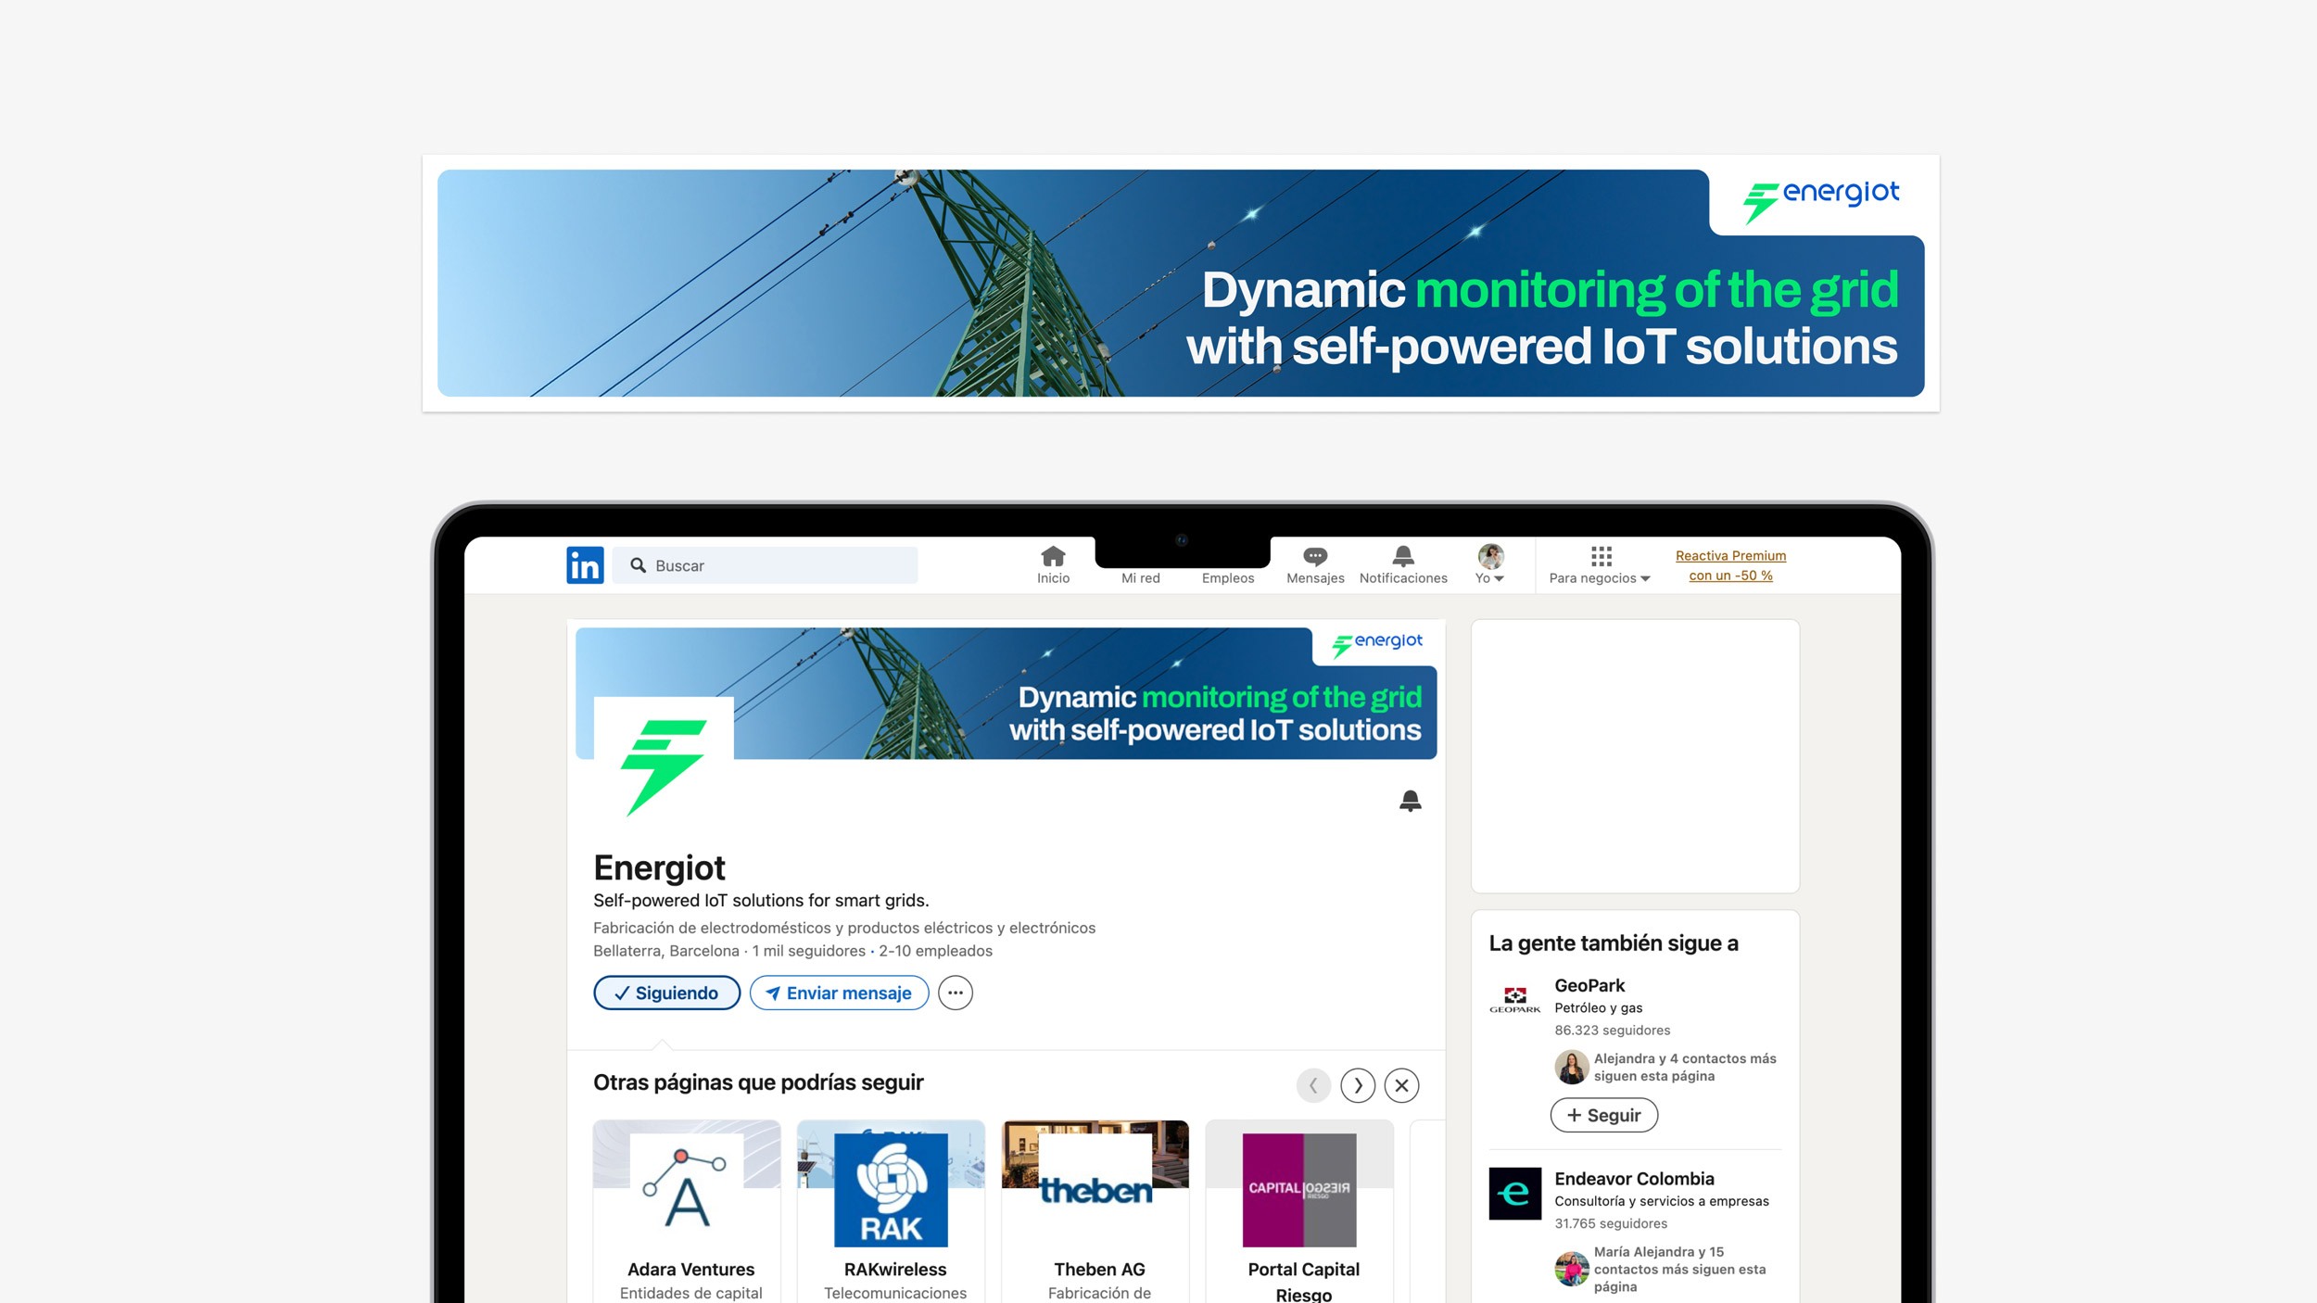Click the Mensajes nav label
The image size is (2317, 1303).
click(1315, 578)
